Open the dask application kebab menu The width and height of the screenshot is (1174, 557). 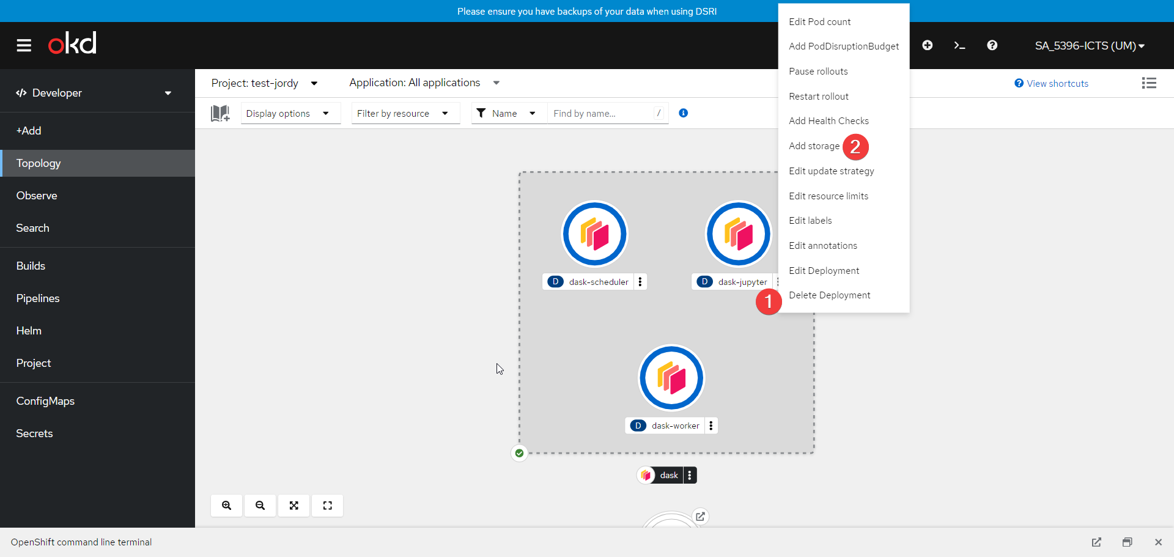[x=690, y=475]
